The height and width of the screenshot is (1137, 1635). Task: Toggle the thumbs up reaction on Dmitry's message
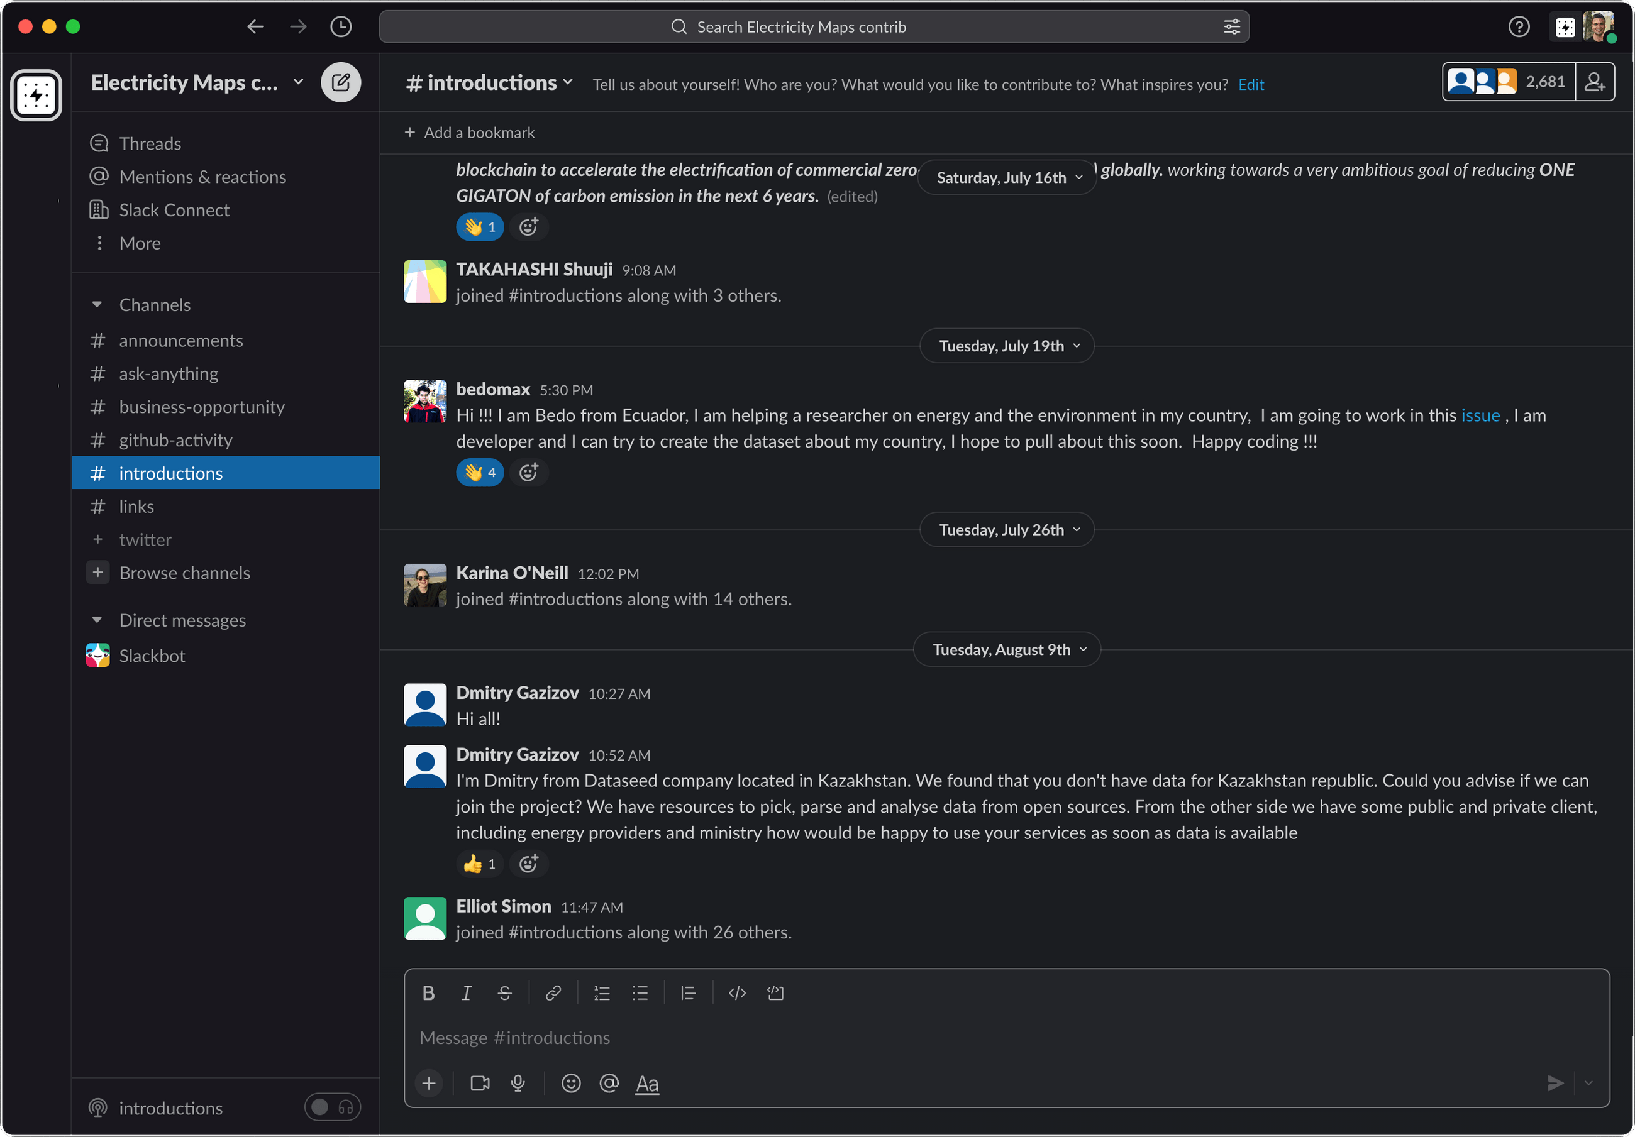[x=480, y=864]
